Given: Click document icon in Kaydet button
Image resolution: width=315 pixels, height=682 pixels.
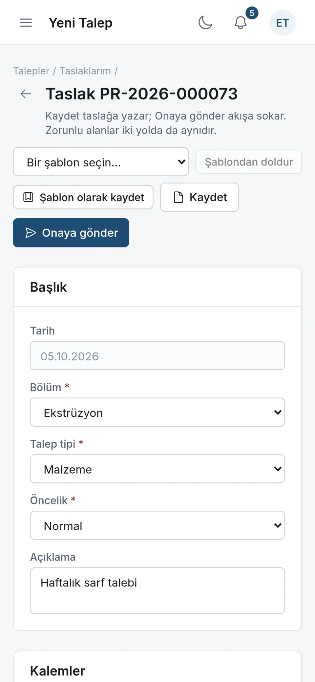Looking at the screenshot, I should [178, 197].
